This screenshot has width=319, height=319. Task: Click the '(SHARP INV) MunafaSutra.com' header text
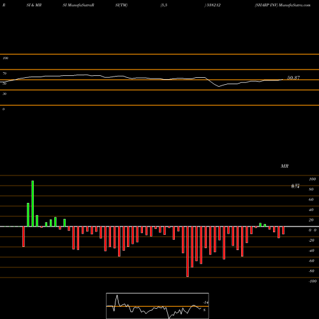(283, 5)
